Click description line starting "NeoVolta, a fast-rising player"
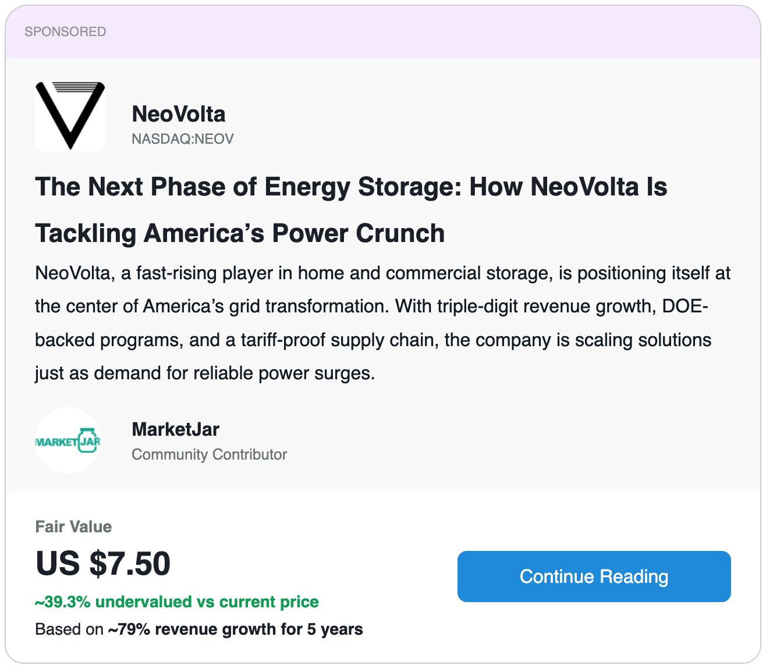Screen dimensions: 766x669 pos(382,273)
